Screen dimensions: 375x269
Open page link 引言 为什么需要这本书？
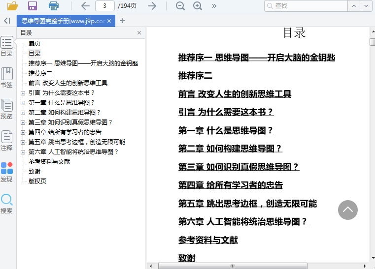click(x=226, y=112)
